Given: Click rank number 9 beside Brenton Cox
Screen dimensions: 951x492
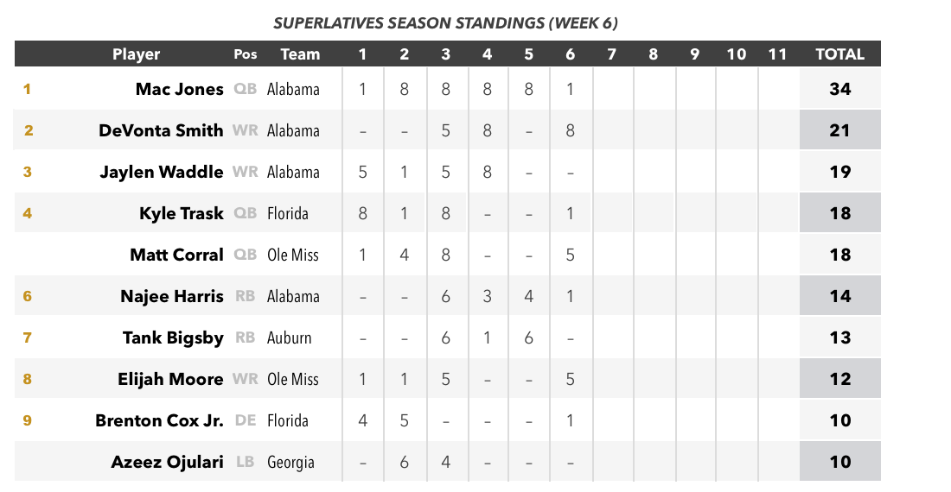Looking at the screenshot, I should pyautogui.click(x=28, y=420).
